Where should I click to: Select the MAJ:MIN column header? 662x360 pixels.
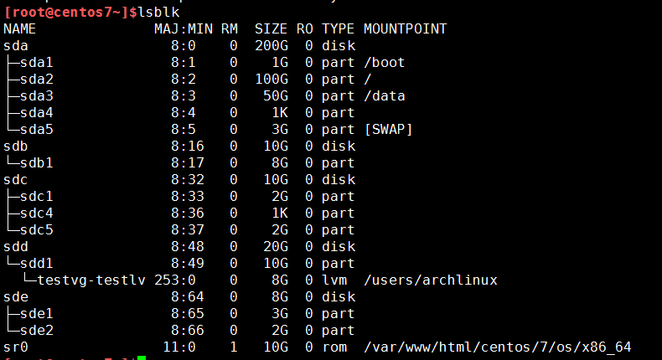pyautogui.click(x=184, y=28)
